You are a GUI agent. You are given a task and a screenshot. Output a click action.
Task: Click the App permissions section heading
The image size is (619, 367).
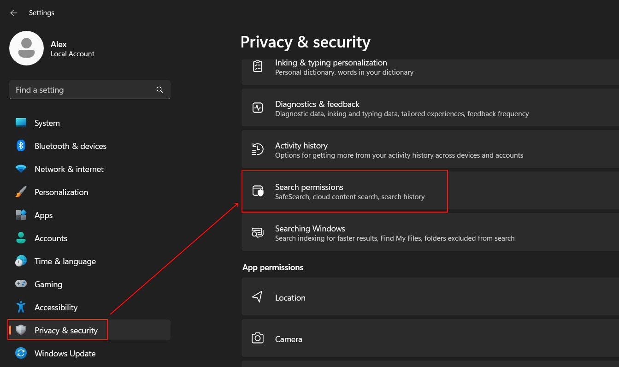click(273, 267)
